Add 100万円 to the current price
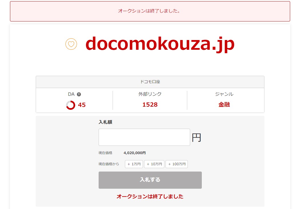Image resolution: width=299 pixels, height=209 pixels. [177, 164]
